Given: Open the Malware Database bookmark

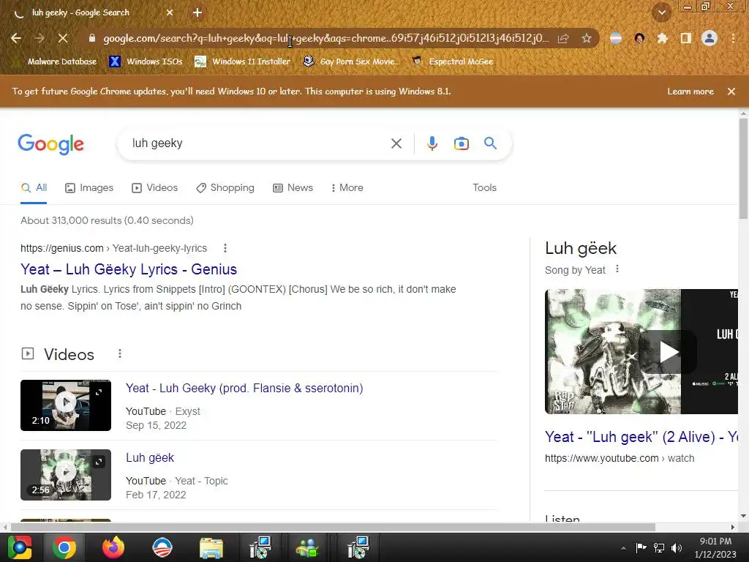Looking at the screenshot, I should pyautogui.click(x=56, y=61).
